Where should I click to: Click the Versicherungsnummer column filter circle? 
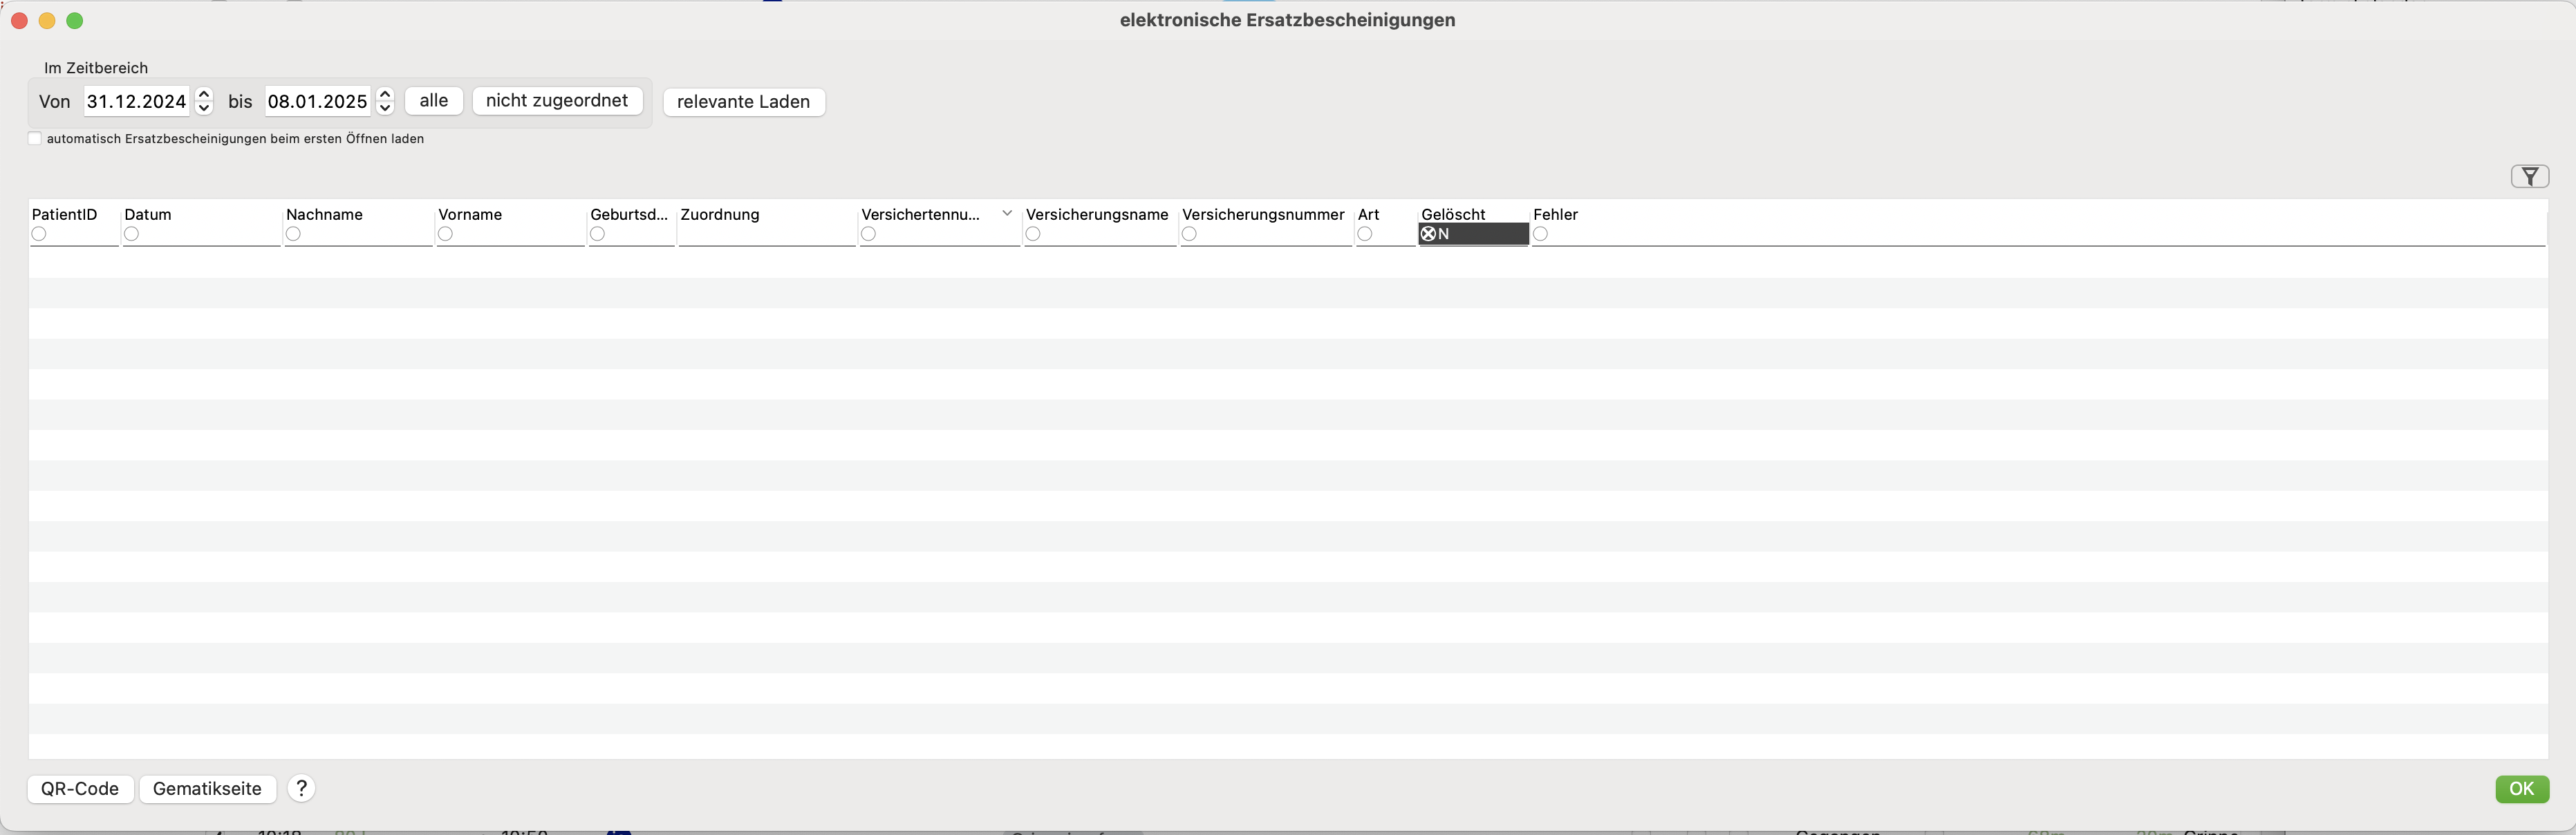[1189, 234]
